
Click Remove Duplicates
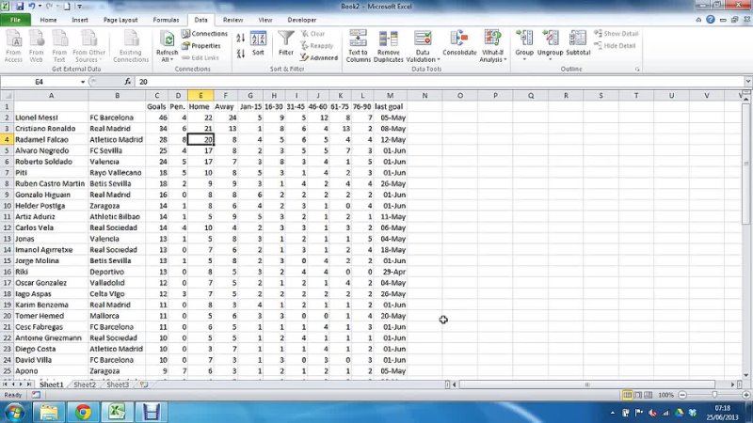tap(389, 45)
